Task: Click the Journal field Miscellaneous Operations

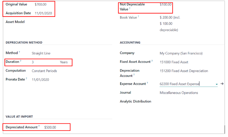Action: coord(179,93)
